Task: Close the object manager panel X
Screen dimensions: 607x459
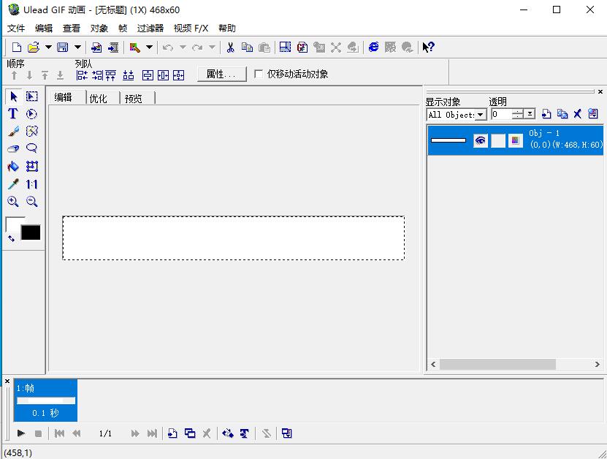Action: pyautogui.click(x=600, y=92)
